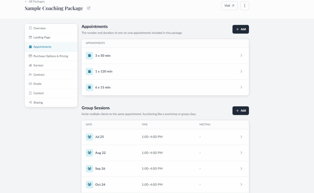Select the Contract signature icon
The image size is (314, 193).
coord(30,74)
